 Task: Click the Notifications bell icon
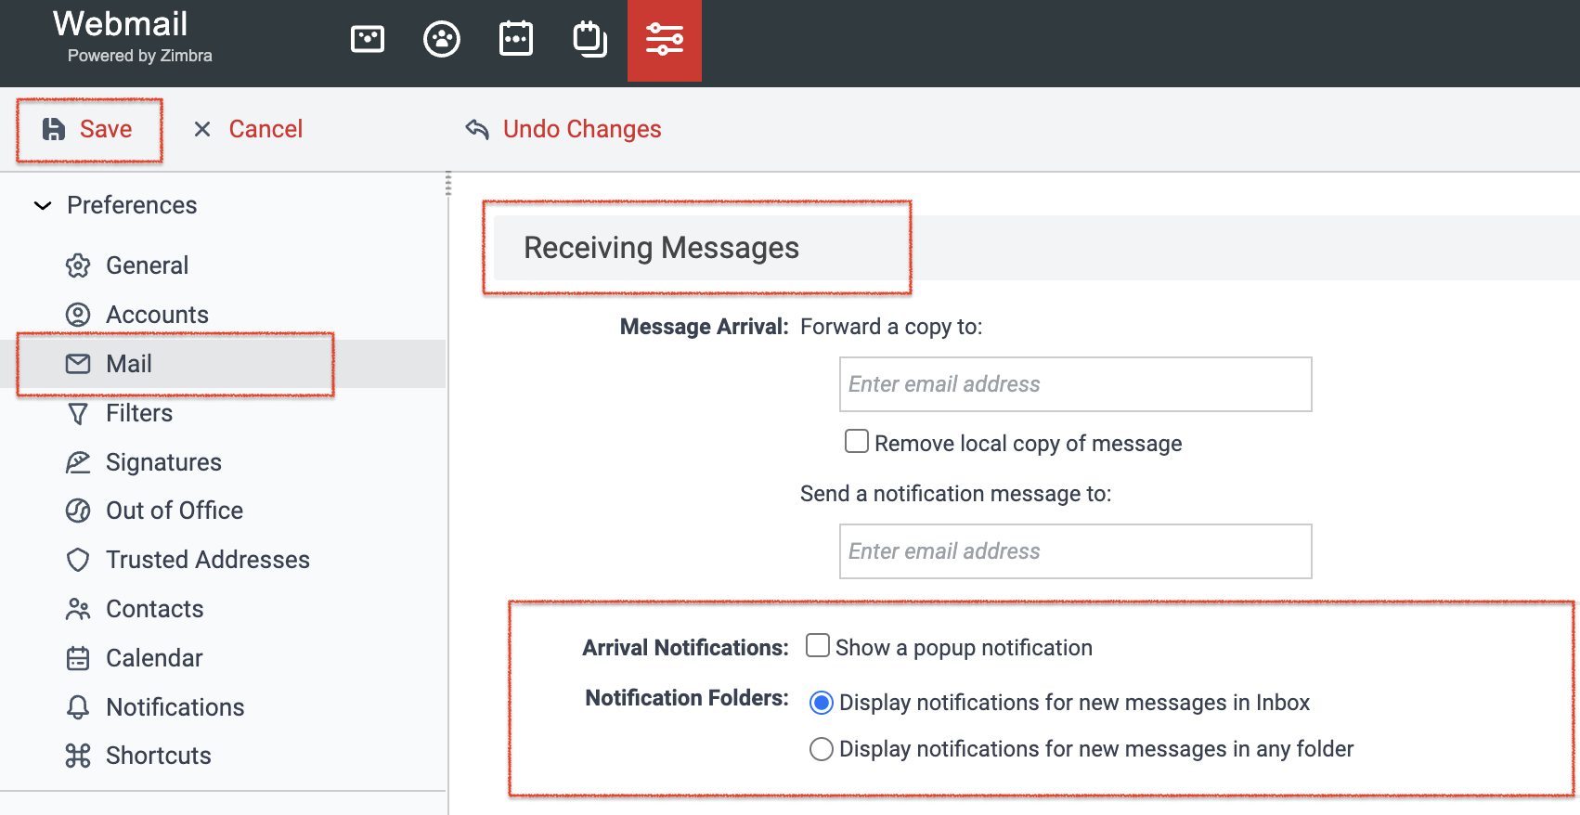(78, 707)
